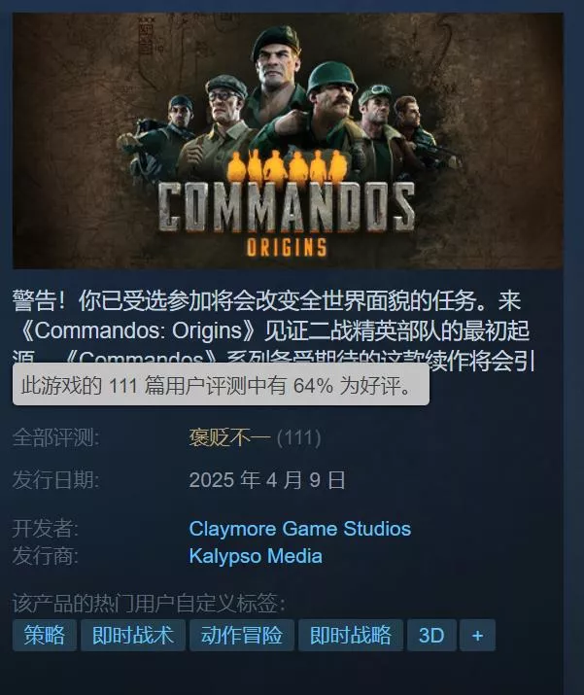Select the 即时战略 tag
584x695 pixels.
(351, 635)
